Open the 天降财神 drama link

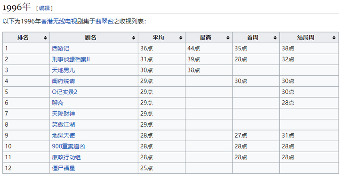coord(64,114)
